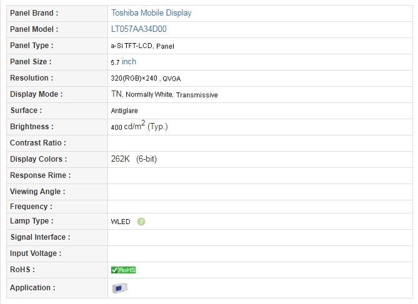
Task: Select the Panel Model label
Action: click(34, 29)
